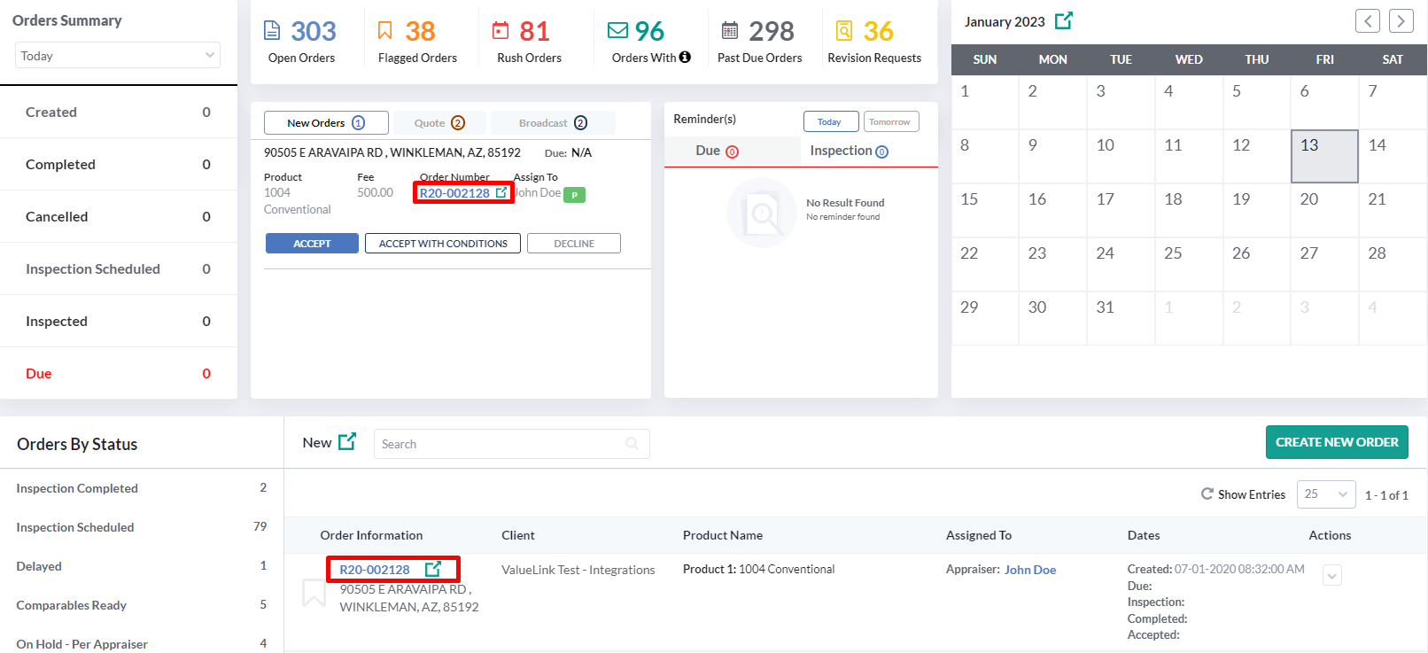Click the DECLINE button
The image size is (1428, 653).
click(574, 244)
